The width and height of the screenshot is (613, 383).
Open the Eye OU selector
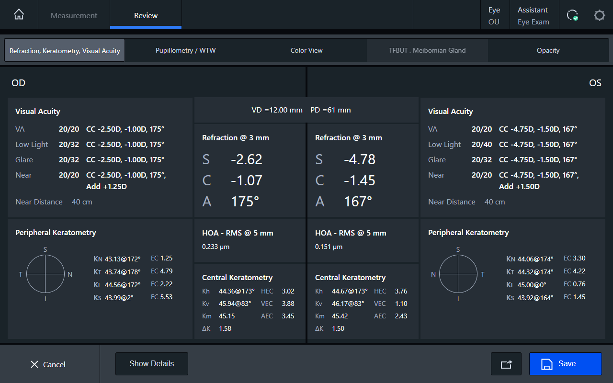click(494, 15)
